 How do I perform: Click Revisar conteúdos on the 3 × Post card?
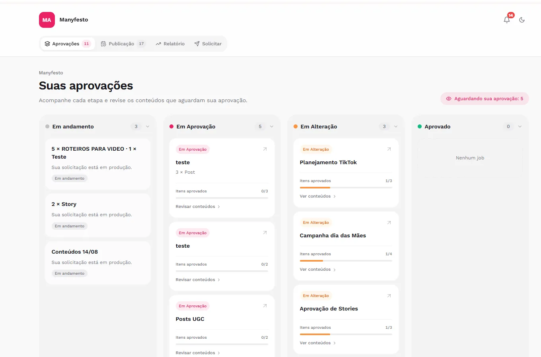(198, 207)
